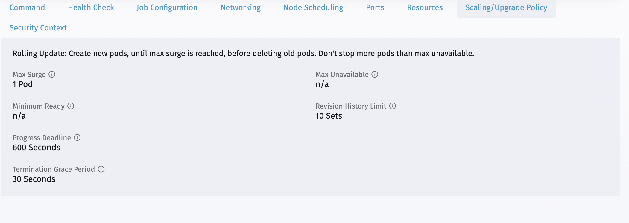Image resolution: width=629 pixels, height=223 pixels.
Task: Open the Job Configuration tab
Action: [167, 7]
